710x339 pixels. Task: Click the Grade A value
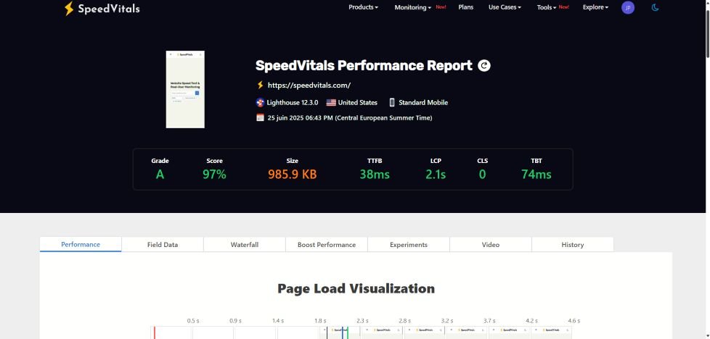coord(160,174)
